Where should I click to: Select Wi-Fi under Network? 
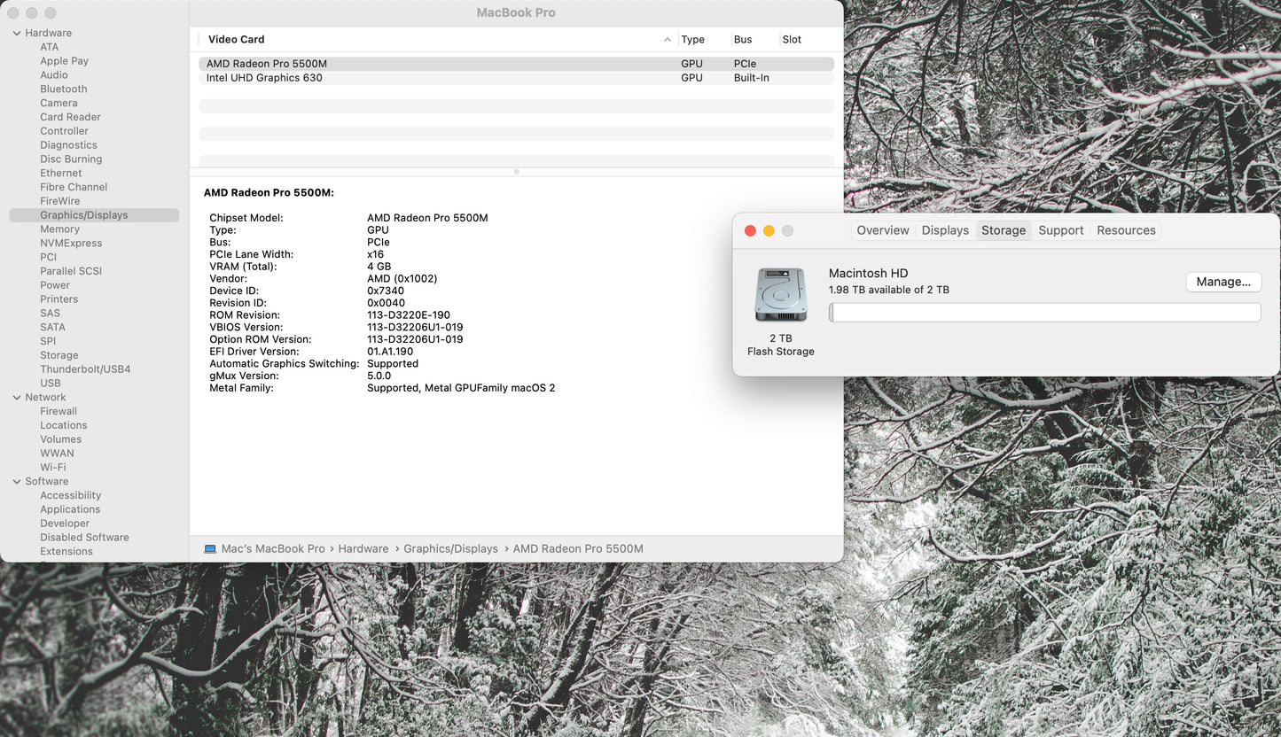(52, 467)
